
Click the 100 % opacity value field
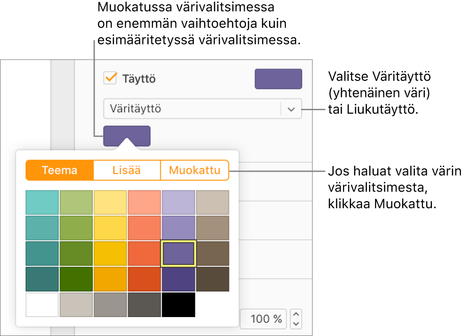[264, 319]
